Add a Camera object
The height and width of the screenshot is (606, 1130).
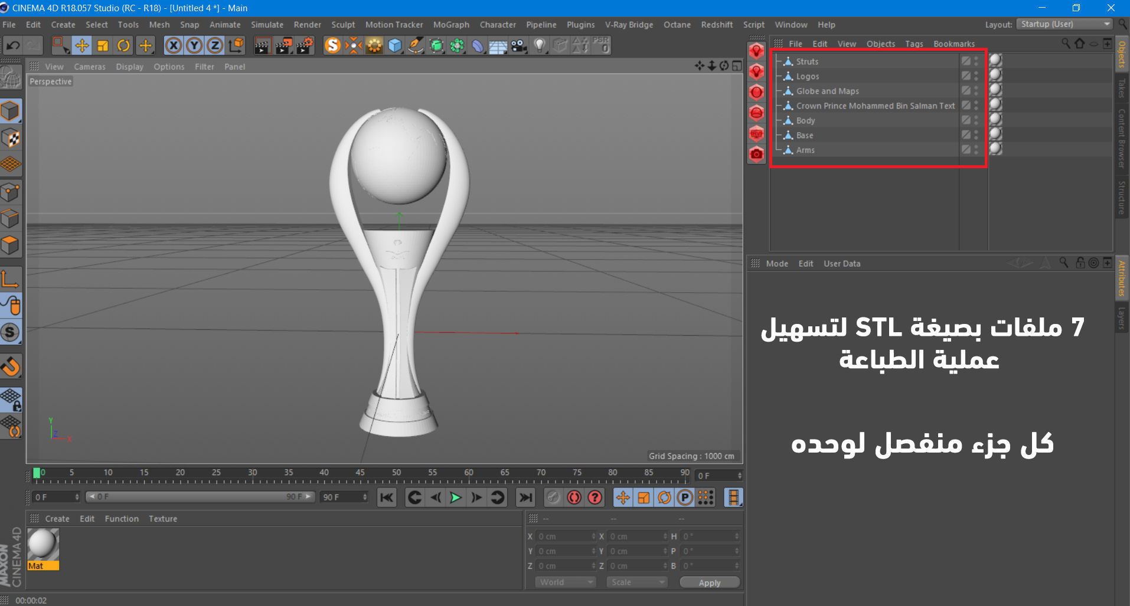[519, 45]
